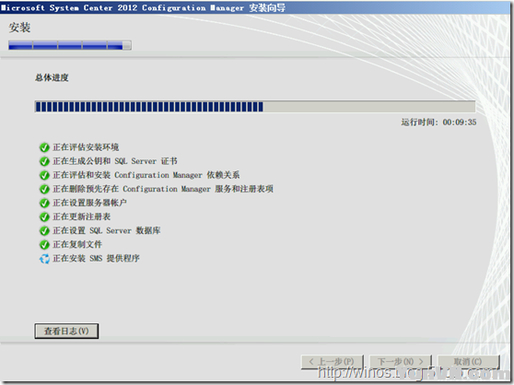The width and height of the screenshot is (514, 385).
Task: Click the green check beside 正在更新注册表
Action: [44, 217]
